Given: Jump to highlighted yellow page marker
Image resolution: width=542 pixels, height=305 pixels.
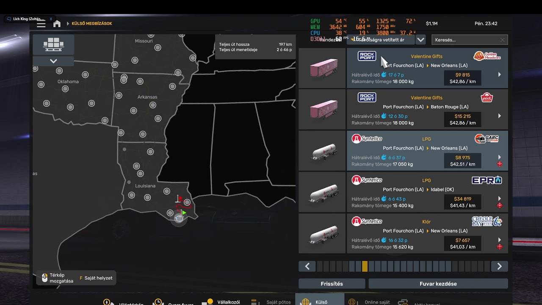Looking at the screenshot, I should pyautogui.click(x=365, y=266).
